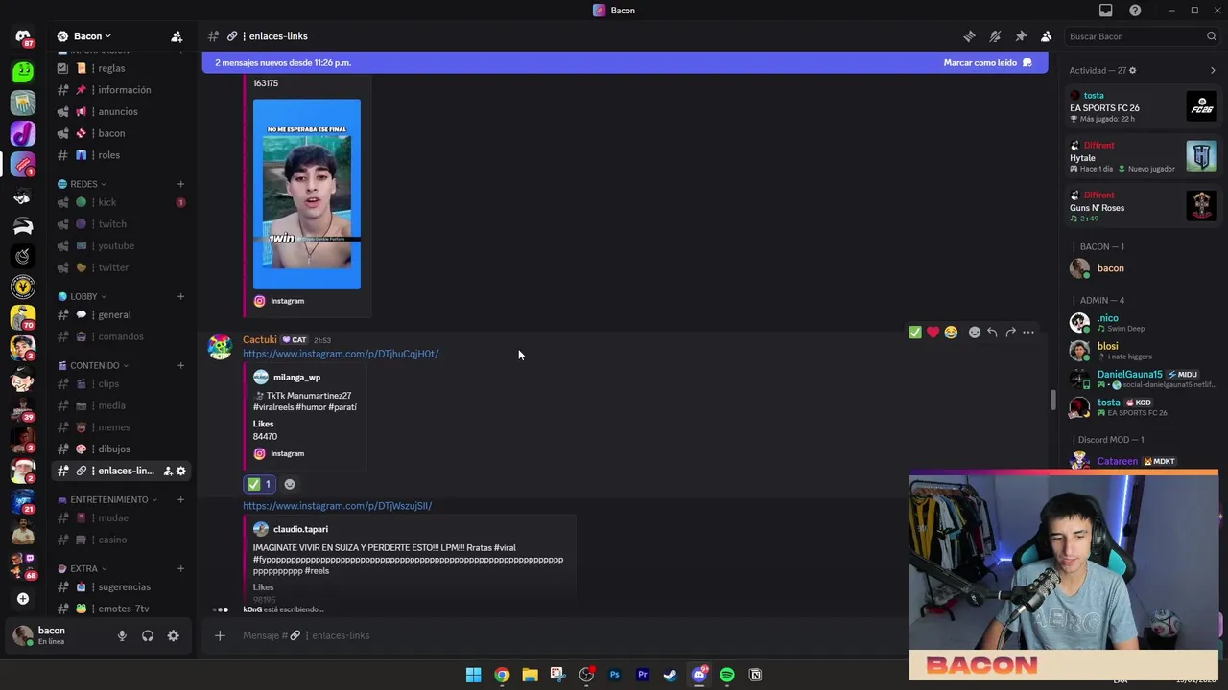This screenshot has width=1228, height=690.
Task: Toggle microphone mute in user panel
Action: coord(122,635)
